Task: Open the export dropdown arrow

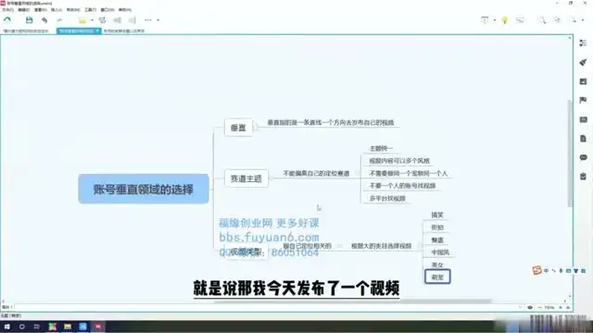Action: click(x=583, y=20)
